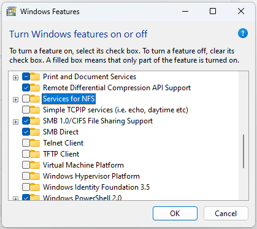Screen dimensions: 257x229
Task: Click the folder icon beside Telnet Client
Action: 35,143
